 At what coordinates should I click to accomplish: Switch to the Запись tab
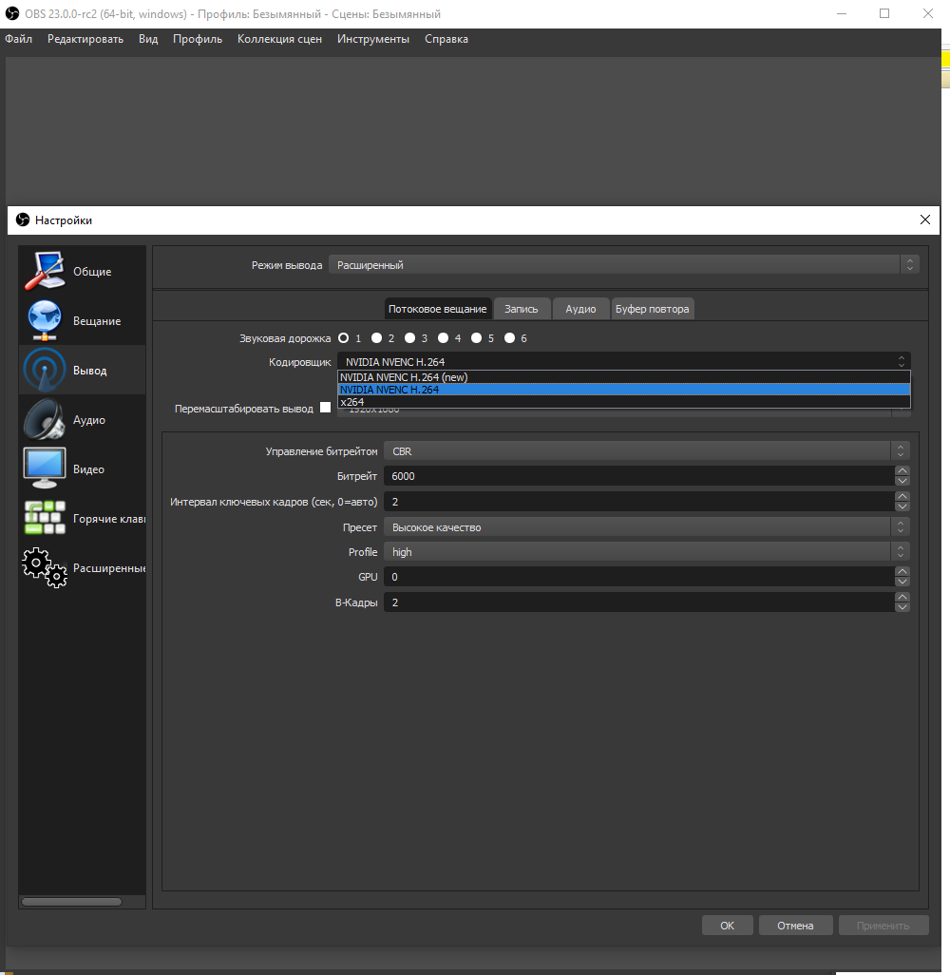point(521,309)
